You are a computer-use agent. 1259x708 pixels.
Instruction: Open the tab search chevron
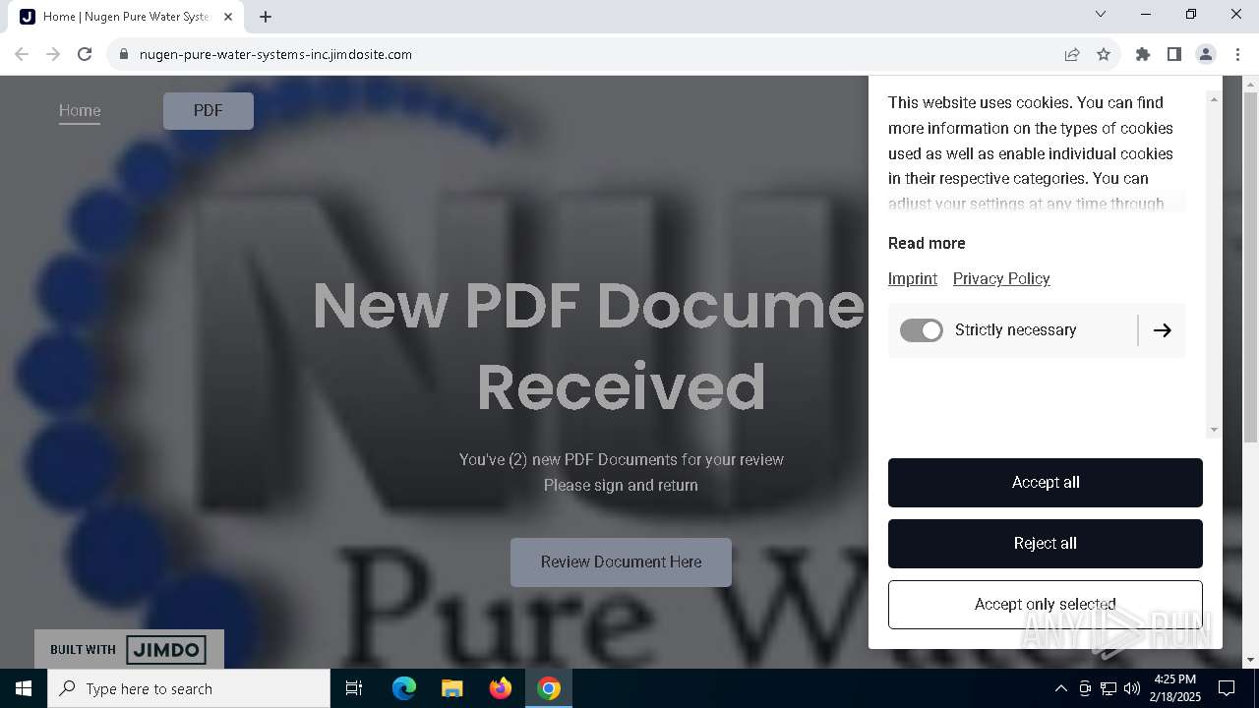(x=1101, y=14)
